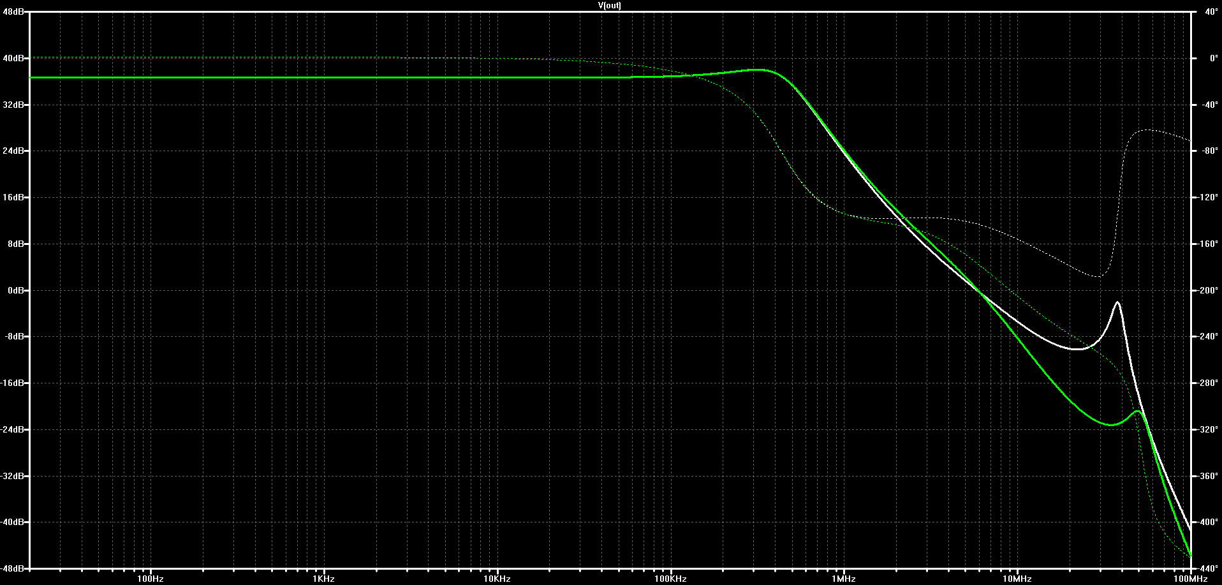Select the 1KHz frequency axis label
This screenshot has width=1222, height=585.
[x=324, y=579]
